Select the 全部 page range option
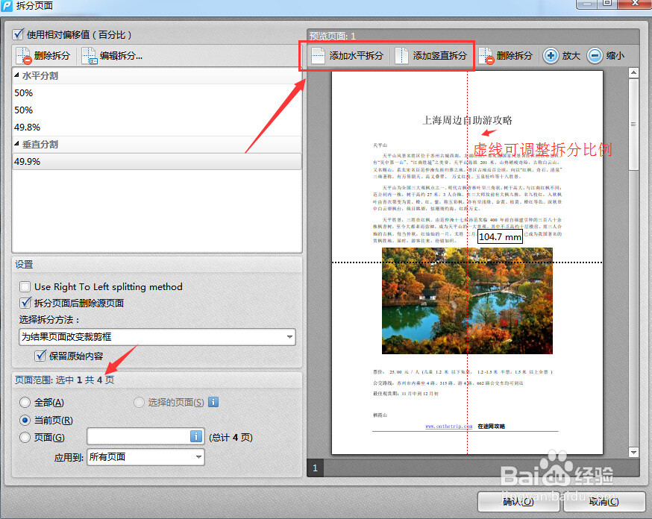Screen dimensions: 652x519 [x=25, y=402]
